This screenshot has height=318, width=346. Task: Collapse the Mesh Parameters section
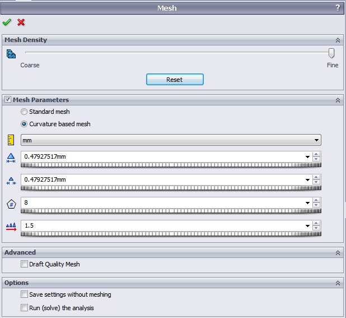click(338, 100)
